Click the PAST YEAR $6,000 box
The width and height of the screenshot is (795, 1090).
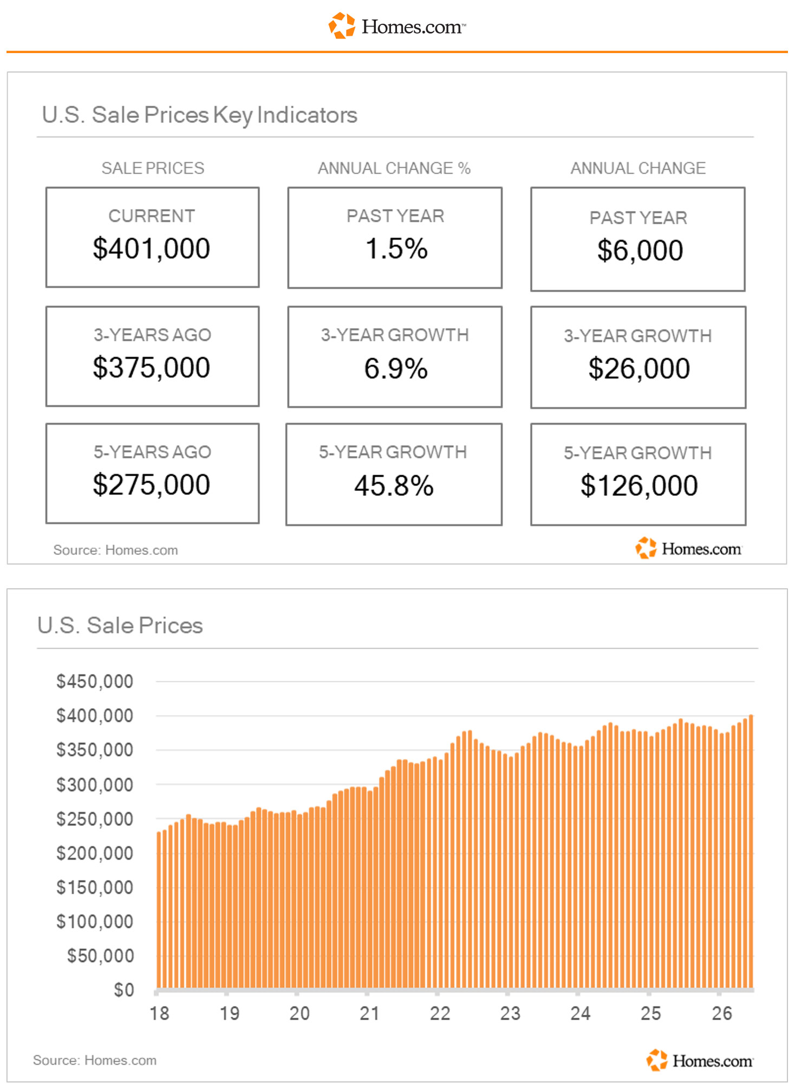(638, 239)
